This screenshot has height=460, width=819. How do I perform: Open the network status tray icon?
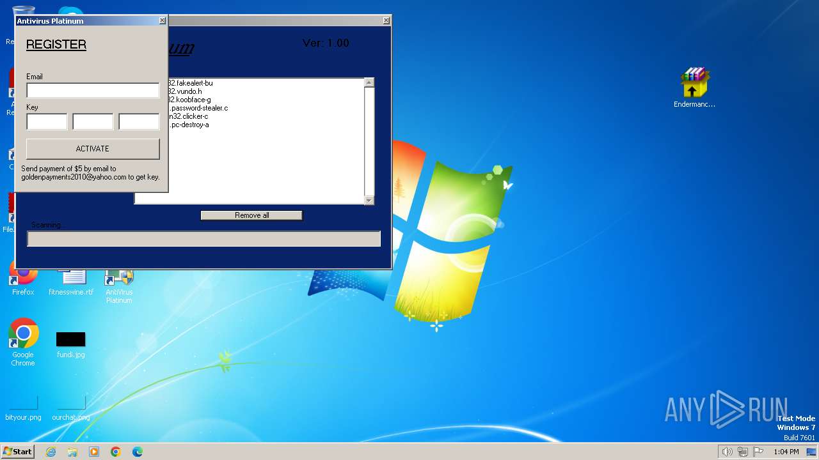(x=743, y=452)
